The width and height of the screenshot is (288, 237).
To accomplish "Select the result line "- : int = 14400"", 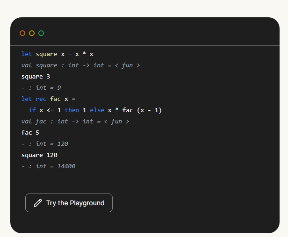I will [x=48, y=166].
